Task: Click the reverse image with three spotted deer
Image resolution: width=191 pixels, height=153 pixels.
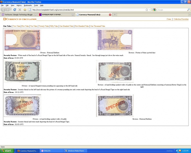Action: (x=115, y=40)
